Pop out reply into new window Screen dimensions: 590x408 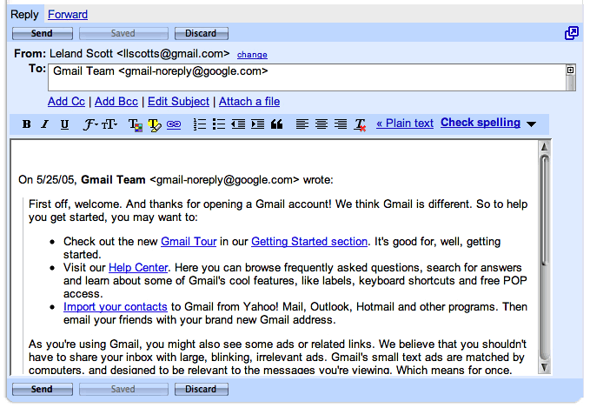(571, 33)
